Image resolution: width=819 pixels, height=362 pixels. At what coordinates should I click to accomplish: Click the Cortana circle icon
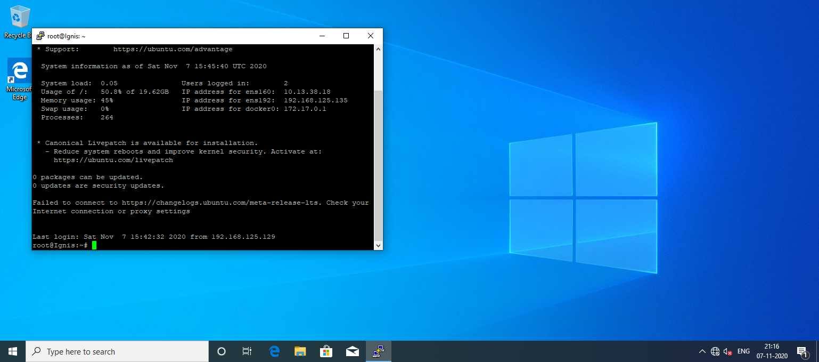coord(222,351)
